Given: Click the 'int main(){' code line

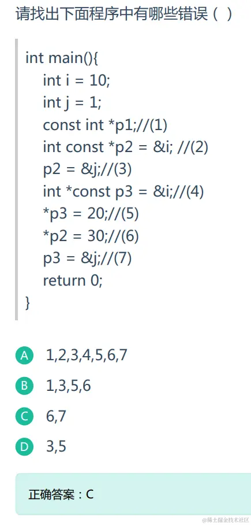Looking at the screenshot, I should pos(62,58).
